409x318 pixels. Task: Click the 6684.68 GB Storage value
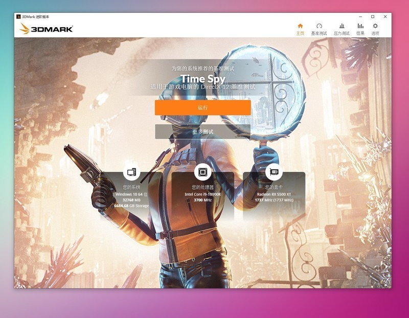click(131, 206)
